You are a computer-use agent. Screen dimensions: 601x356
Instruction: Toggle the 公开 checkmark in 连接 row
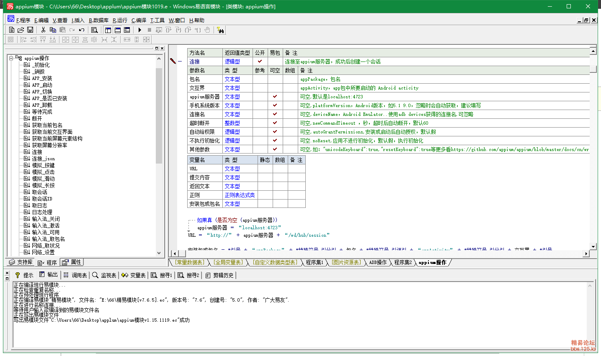point(260,61)
